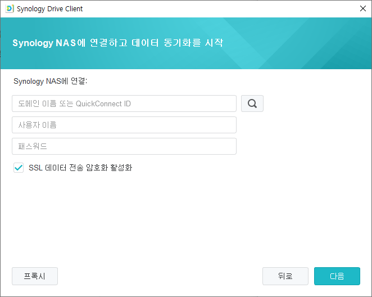Click the banner heading about 데이터 동기화
This screenshot has width=372, height=297.
[x=117, y=43]
